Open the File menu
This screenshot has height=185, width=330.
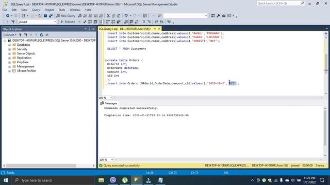(5, 10)
